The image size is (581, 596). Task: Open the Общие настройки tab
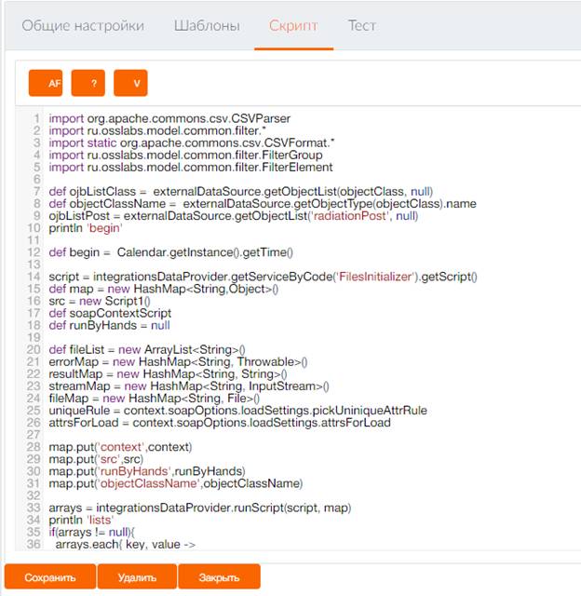[83, 26]
